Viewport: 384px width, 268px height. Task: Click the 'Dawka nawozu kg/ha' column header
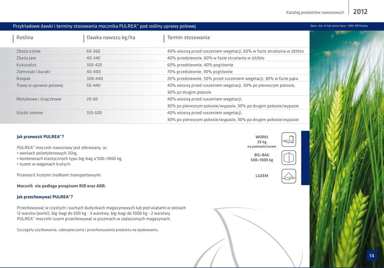[111, 38]
